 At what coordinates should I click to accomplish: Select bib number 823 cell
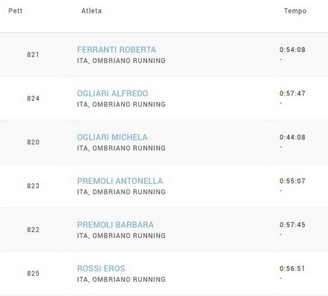pyautogui.click(x=33, y=186)
